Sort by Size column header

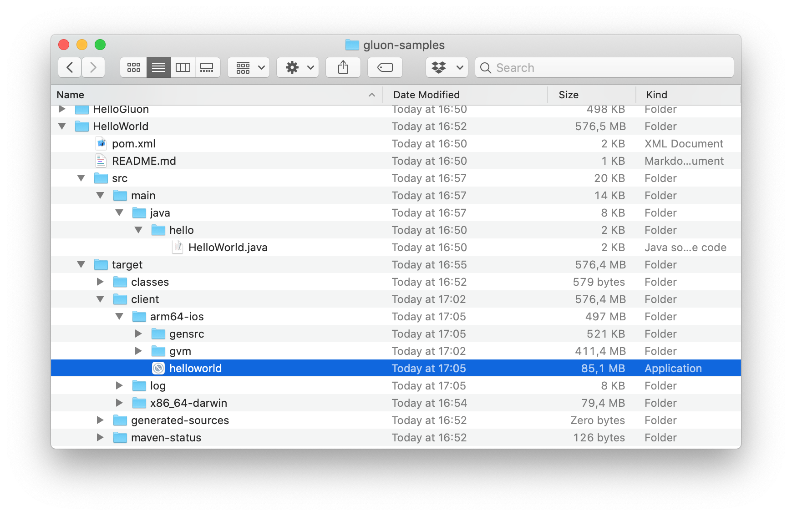click(x=592, y=95)
